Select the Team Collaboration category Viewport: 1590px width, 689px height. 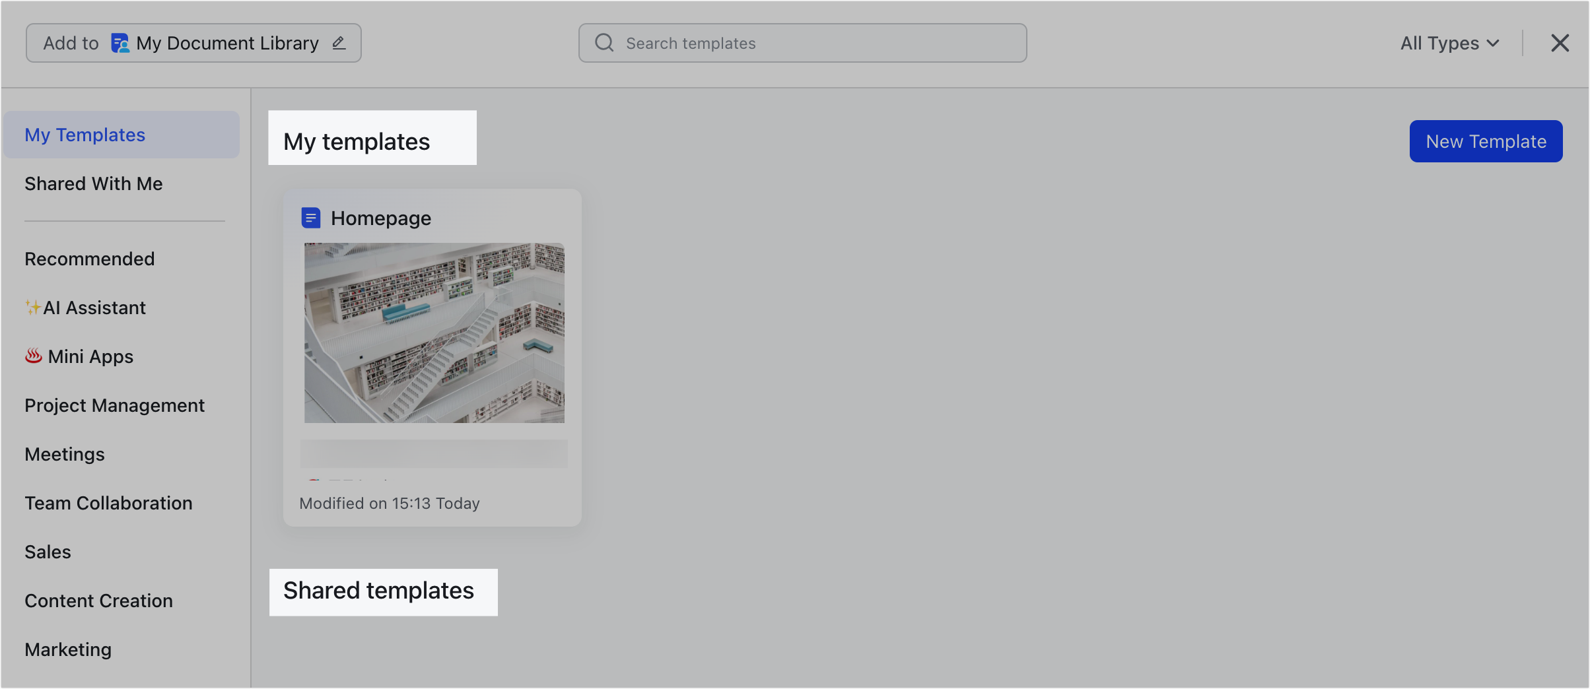(x=108, y=502)
